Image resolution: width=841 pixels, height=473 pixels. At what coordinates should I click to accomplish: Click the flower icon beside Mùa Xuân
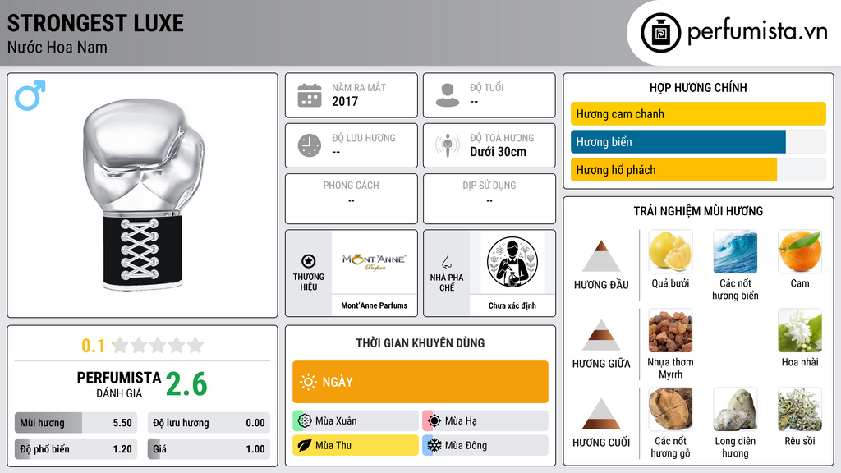tap(304, 421)
